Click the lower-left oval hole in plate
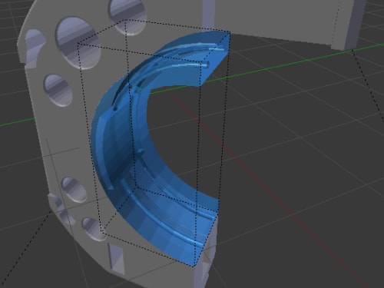This screenshot has width=384, height=288. 74,190
